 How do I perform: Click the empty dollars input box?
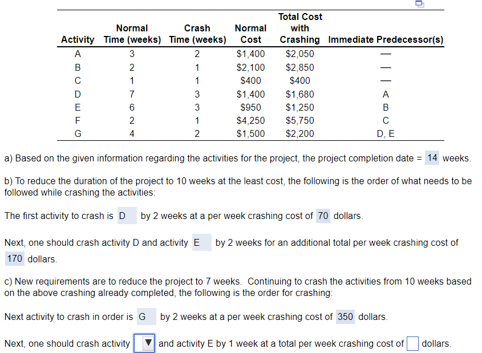pyautogui.click(x=412, y=343)
